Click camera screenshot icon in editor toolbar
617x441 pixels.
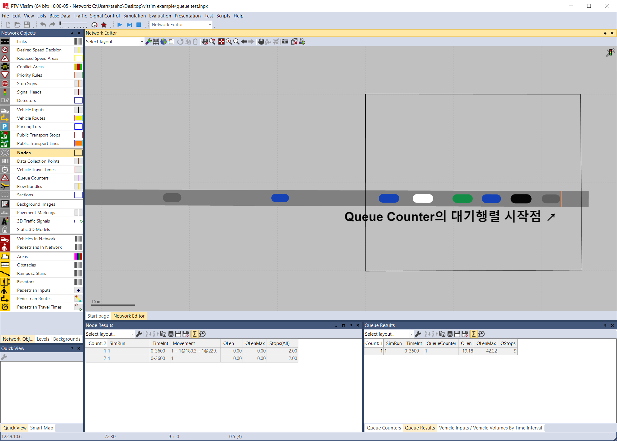tap(285, 42)
